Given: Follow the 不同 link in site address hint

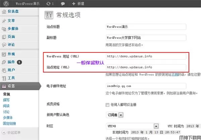Looking at the screenshot, I should [175, 75].
